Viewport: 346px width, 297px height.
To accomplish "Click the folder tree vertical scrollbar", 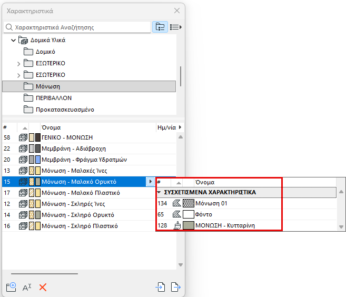I will 181,76.
